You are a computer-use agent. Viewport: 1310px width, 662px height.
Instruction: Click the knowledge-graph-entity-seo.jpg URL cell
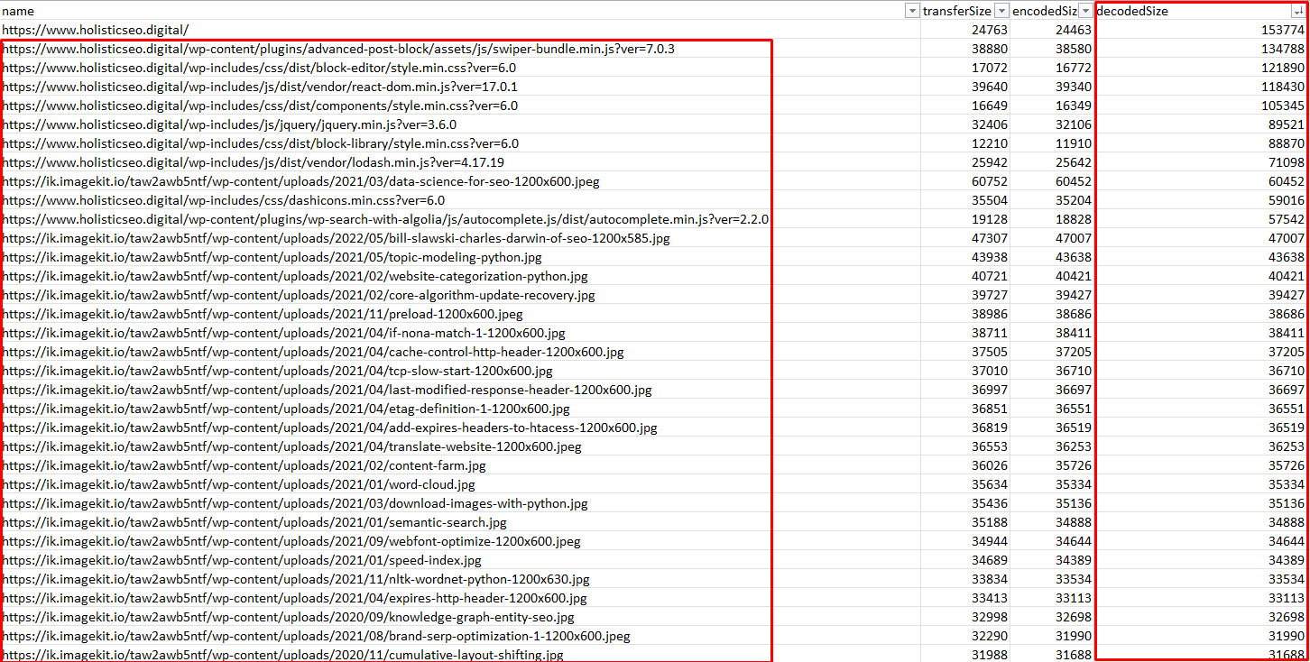(x=460, y=617)
